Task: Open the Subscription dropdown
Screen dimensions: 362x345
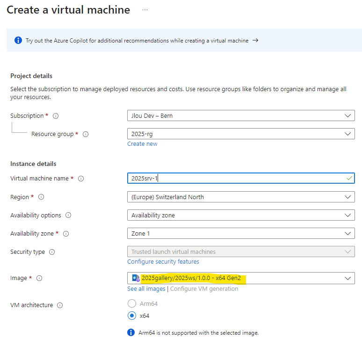Action: pyautogui.click(x=241, y=115)
